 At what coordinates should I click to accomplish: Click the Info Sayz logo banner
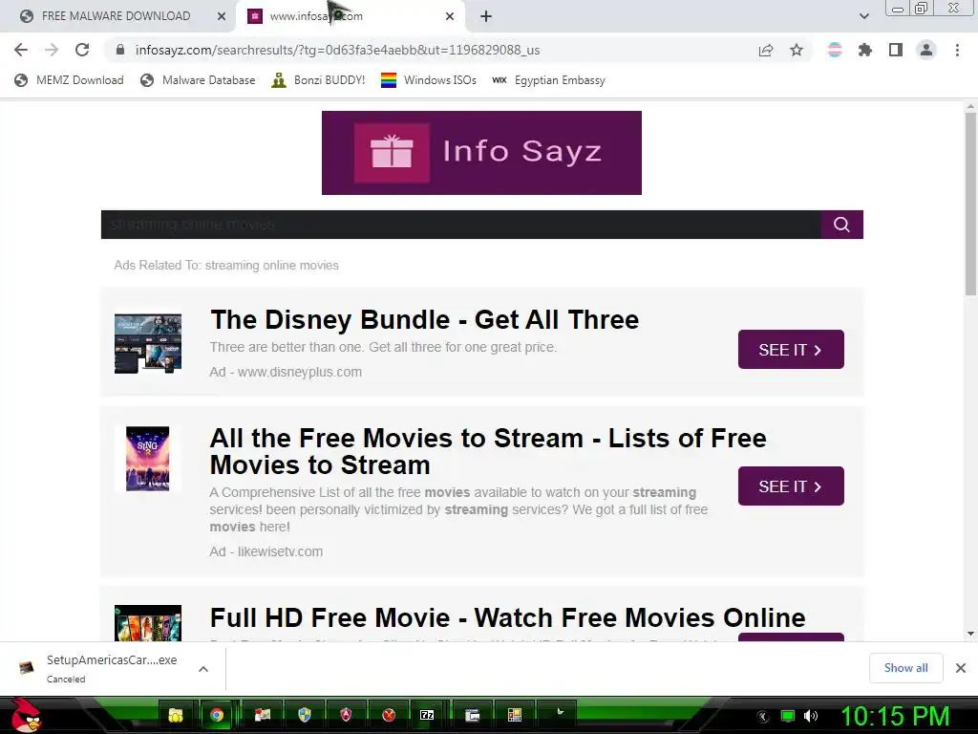coord(481,153)
